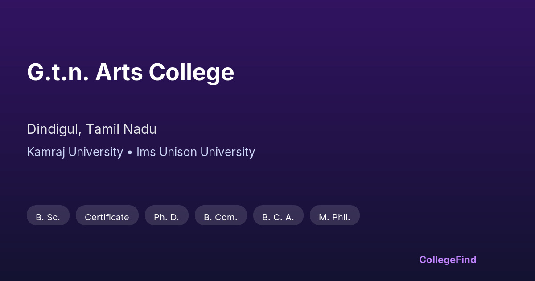Screen dimensions: 535x281
Task: Select the Dindigul city text
Action: [x=54, y=129]
